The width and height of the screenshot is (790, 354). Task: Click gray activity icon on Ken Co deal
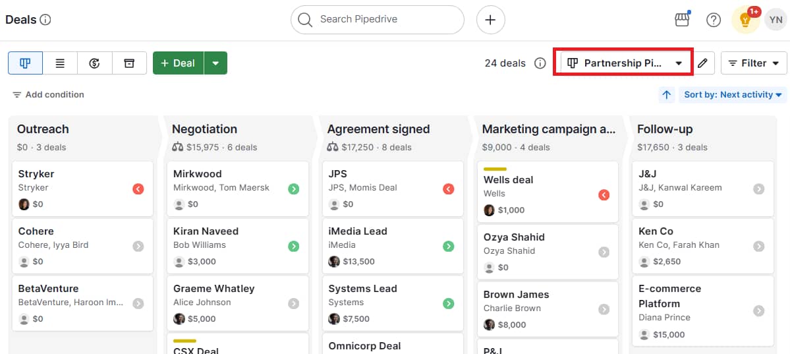coord(759,246)
